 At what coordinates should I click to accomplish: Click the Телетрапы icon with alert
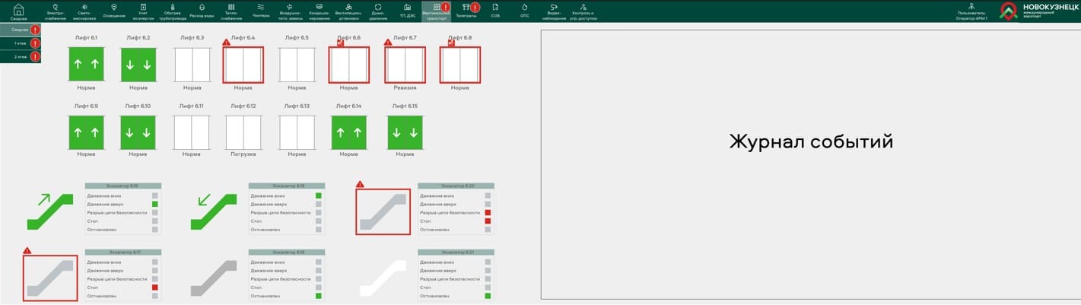click(466, 10)
